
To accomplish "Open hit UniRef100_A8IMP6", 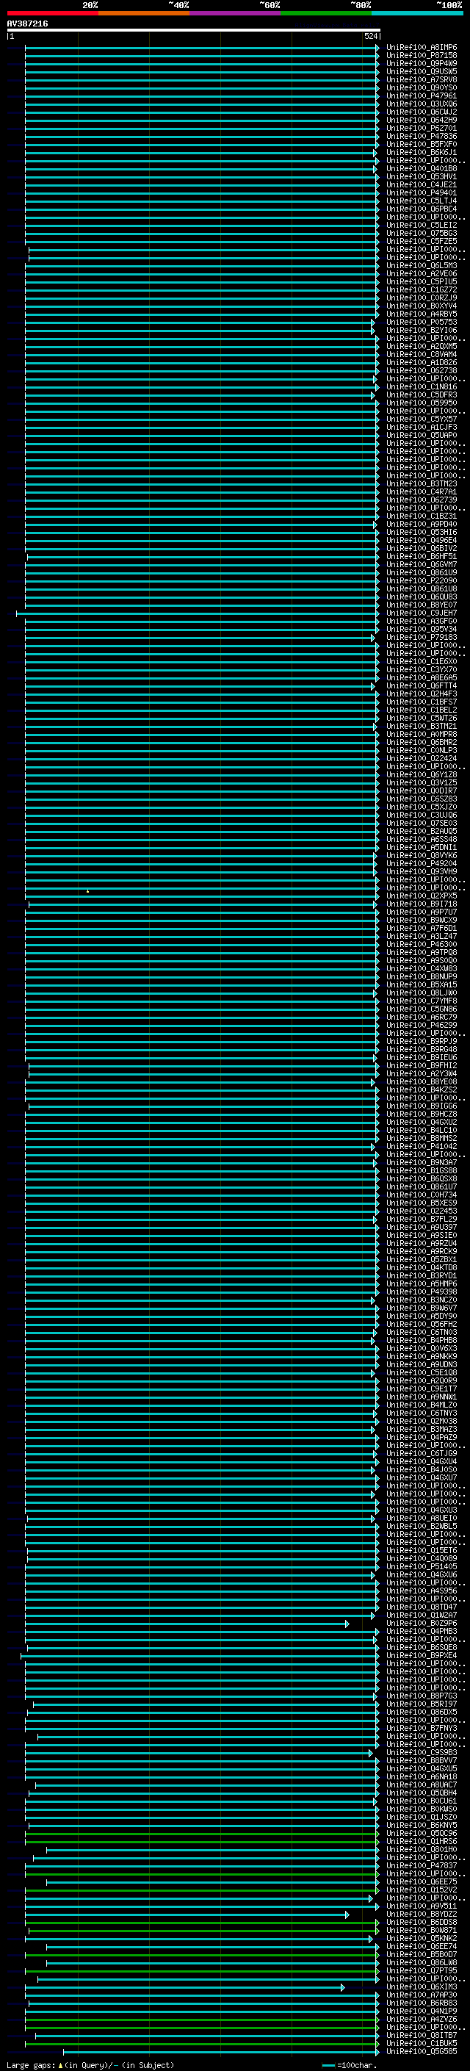I will (x=421, y=48).
